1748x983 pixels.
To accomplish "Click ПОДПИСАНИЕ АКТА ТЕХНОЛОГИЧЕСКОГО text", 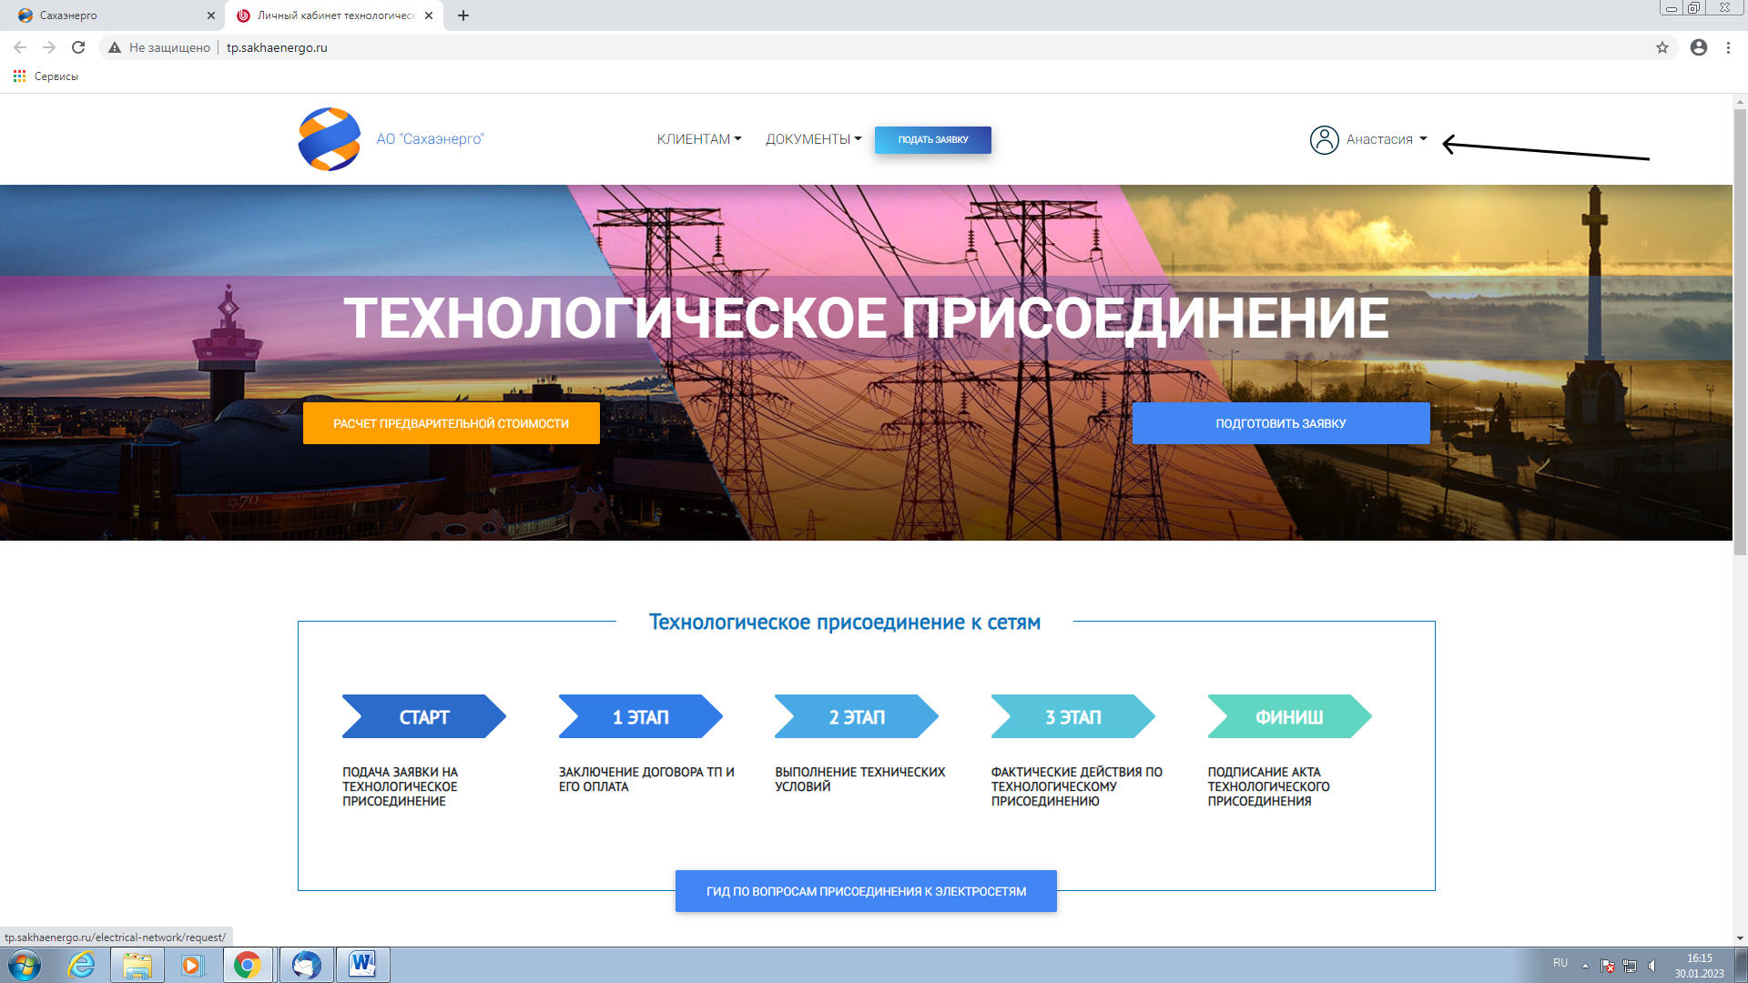I will point(1269,786).
